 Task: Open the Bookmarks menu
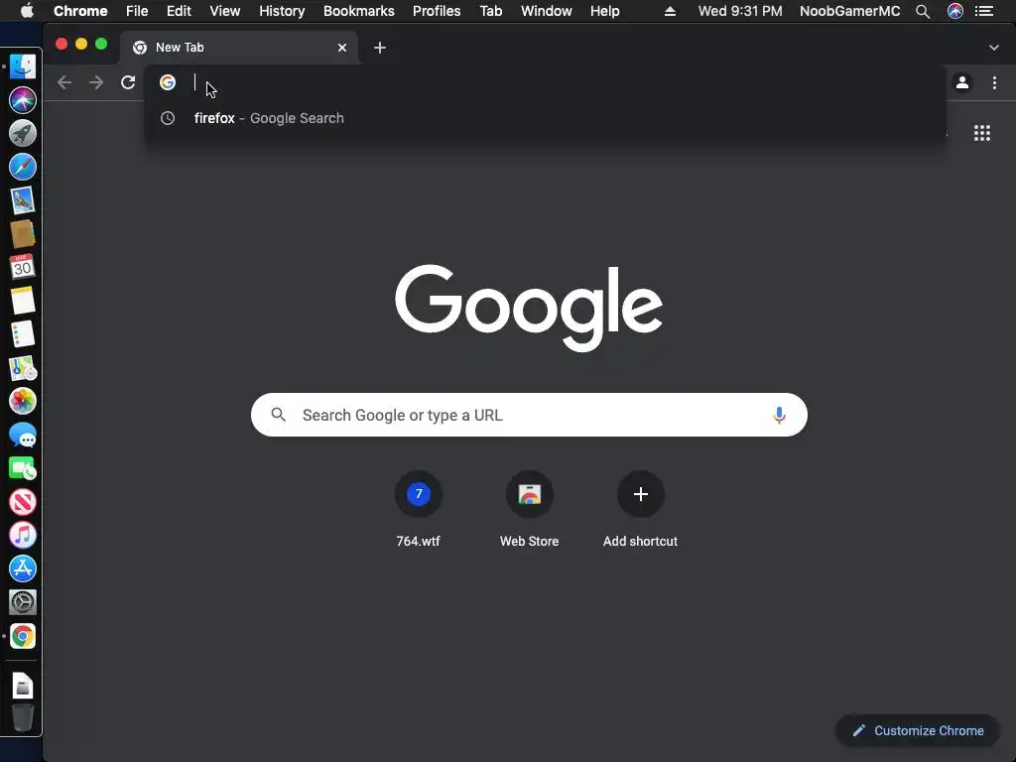coord(359,11)
